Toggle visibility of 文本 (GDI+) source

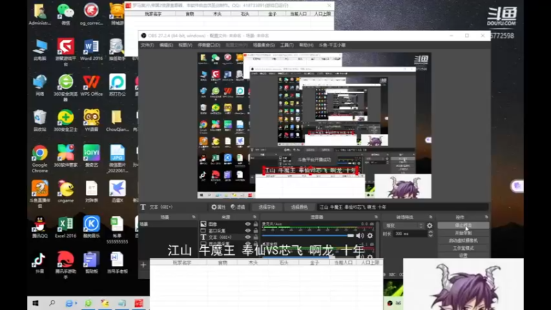(248, 237)
